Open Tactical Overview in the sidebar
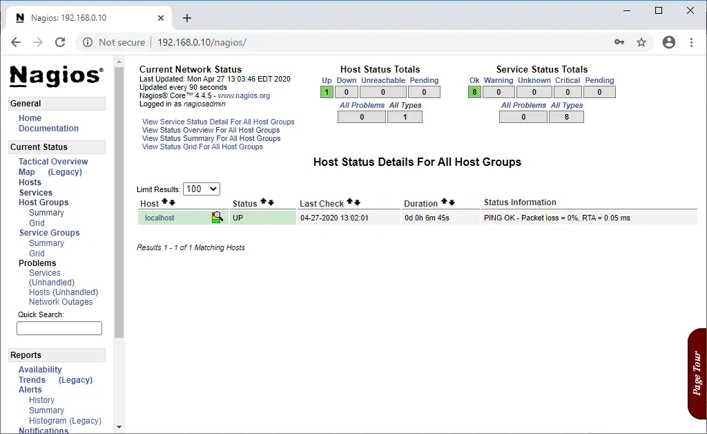Viewport: 707px width, 434px height. (53, 162)
